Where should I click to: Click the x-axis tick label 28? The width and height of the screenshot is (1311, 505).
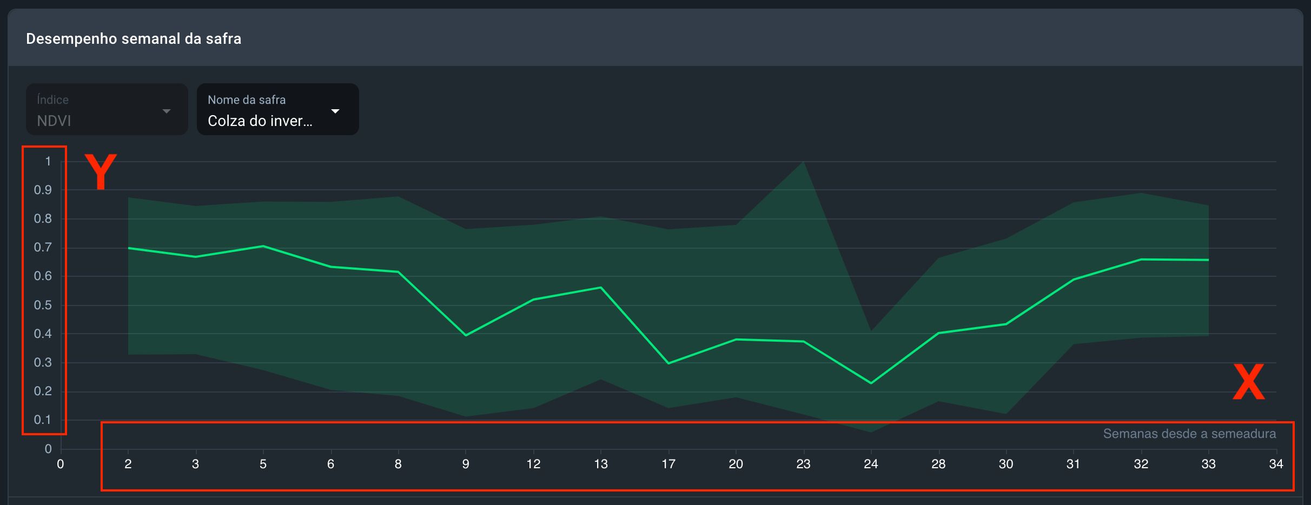tap(938, 464)
